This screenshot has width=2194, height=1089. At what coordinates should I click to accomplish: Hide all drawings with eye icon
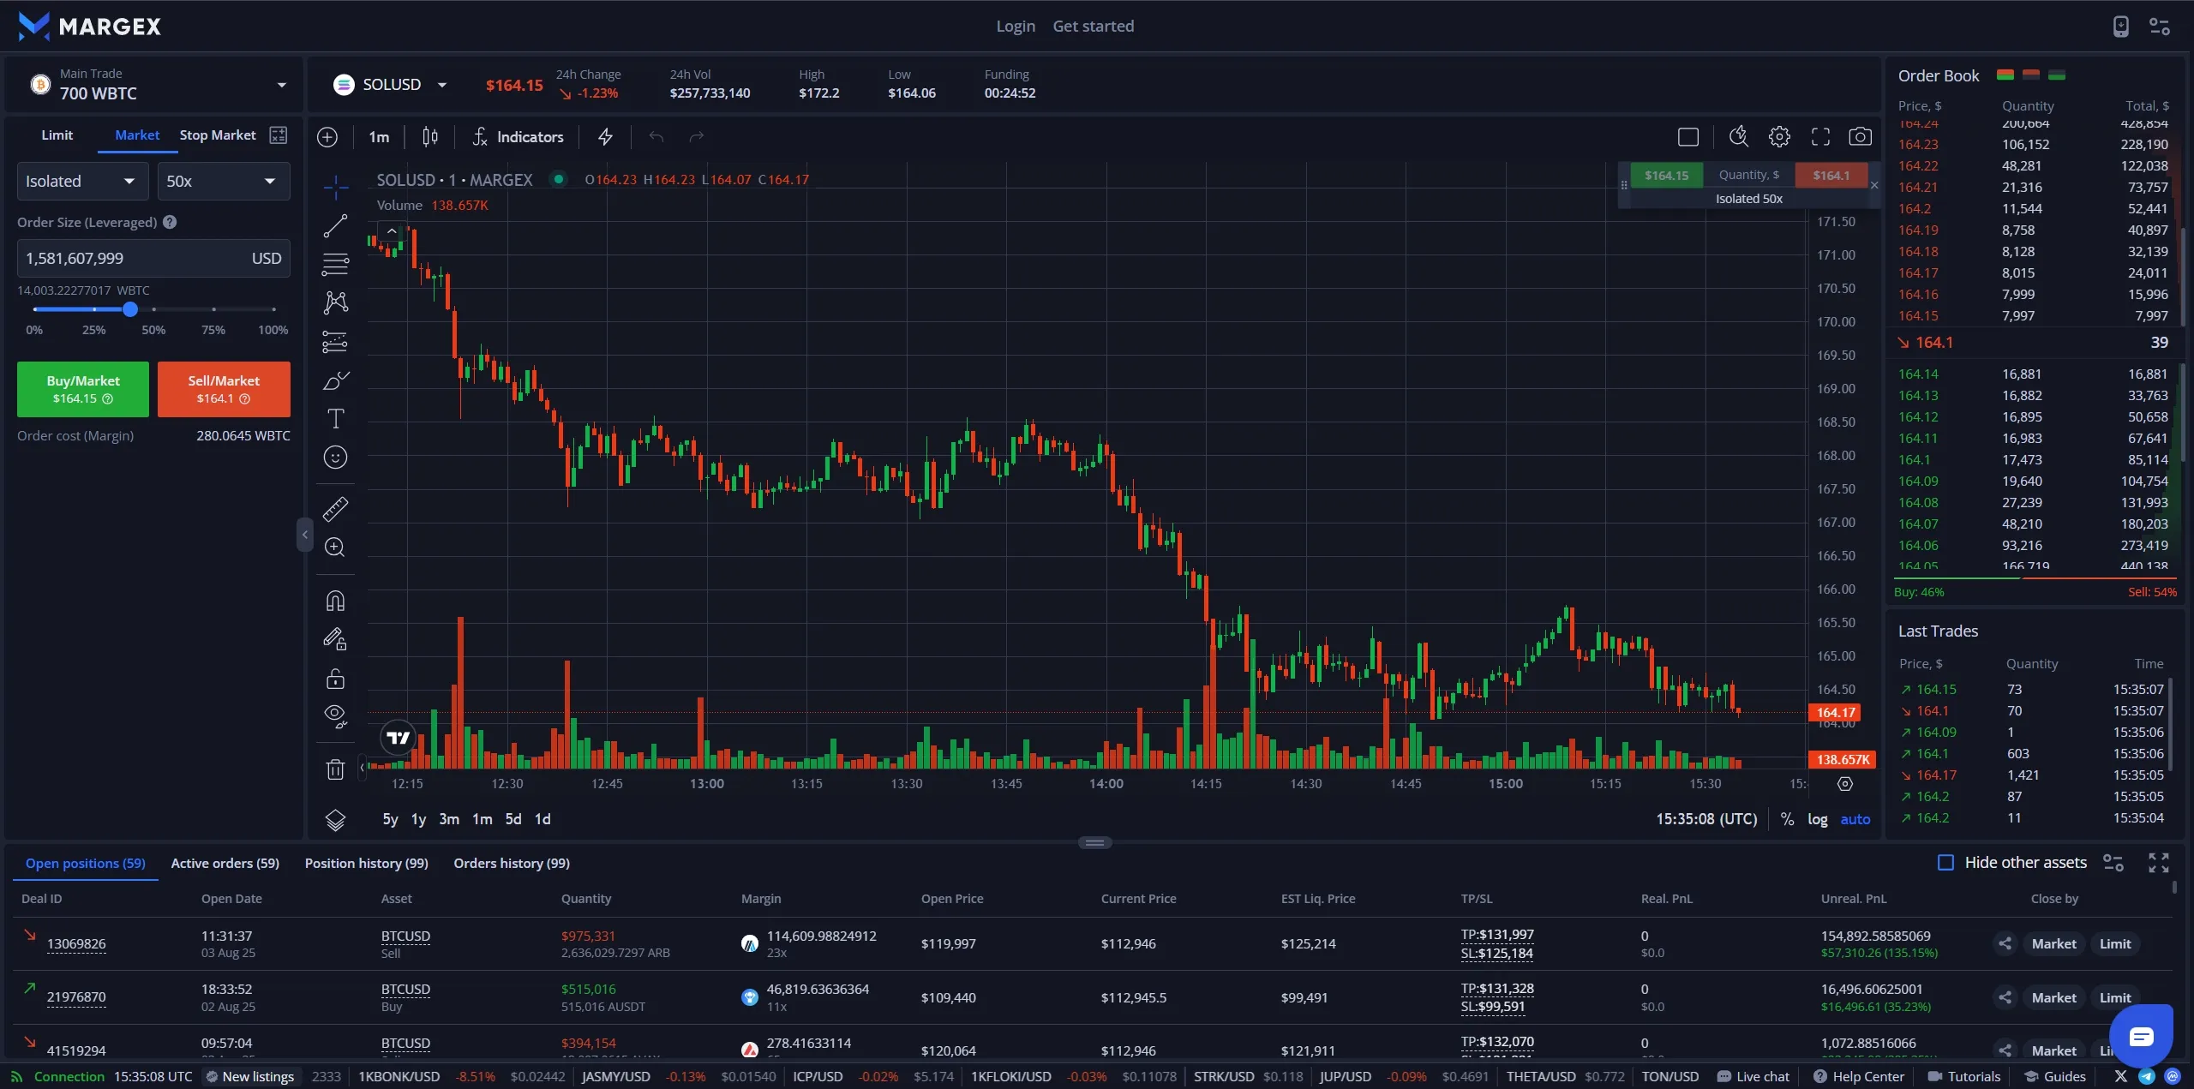tap(335, 716)
